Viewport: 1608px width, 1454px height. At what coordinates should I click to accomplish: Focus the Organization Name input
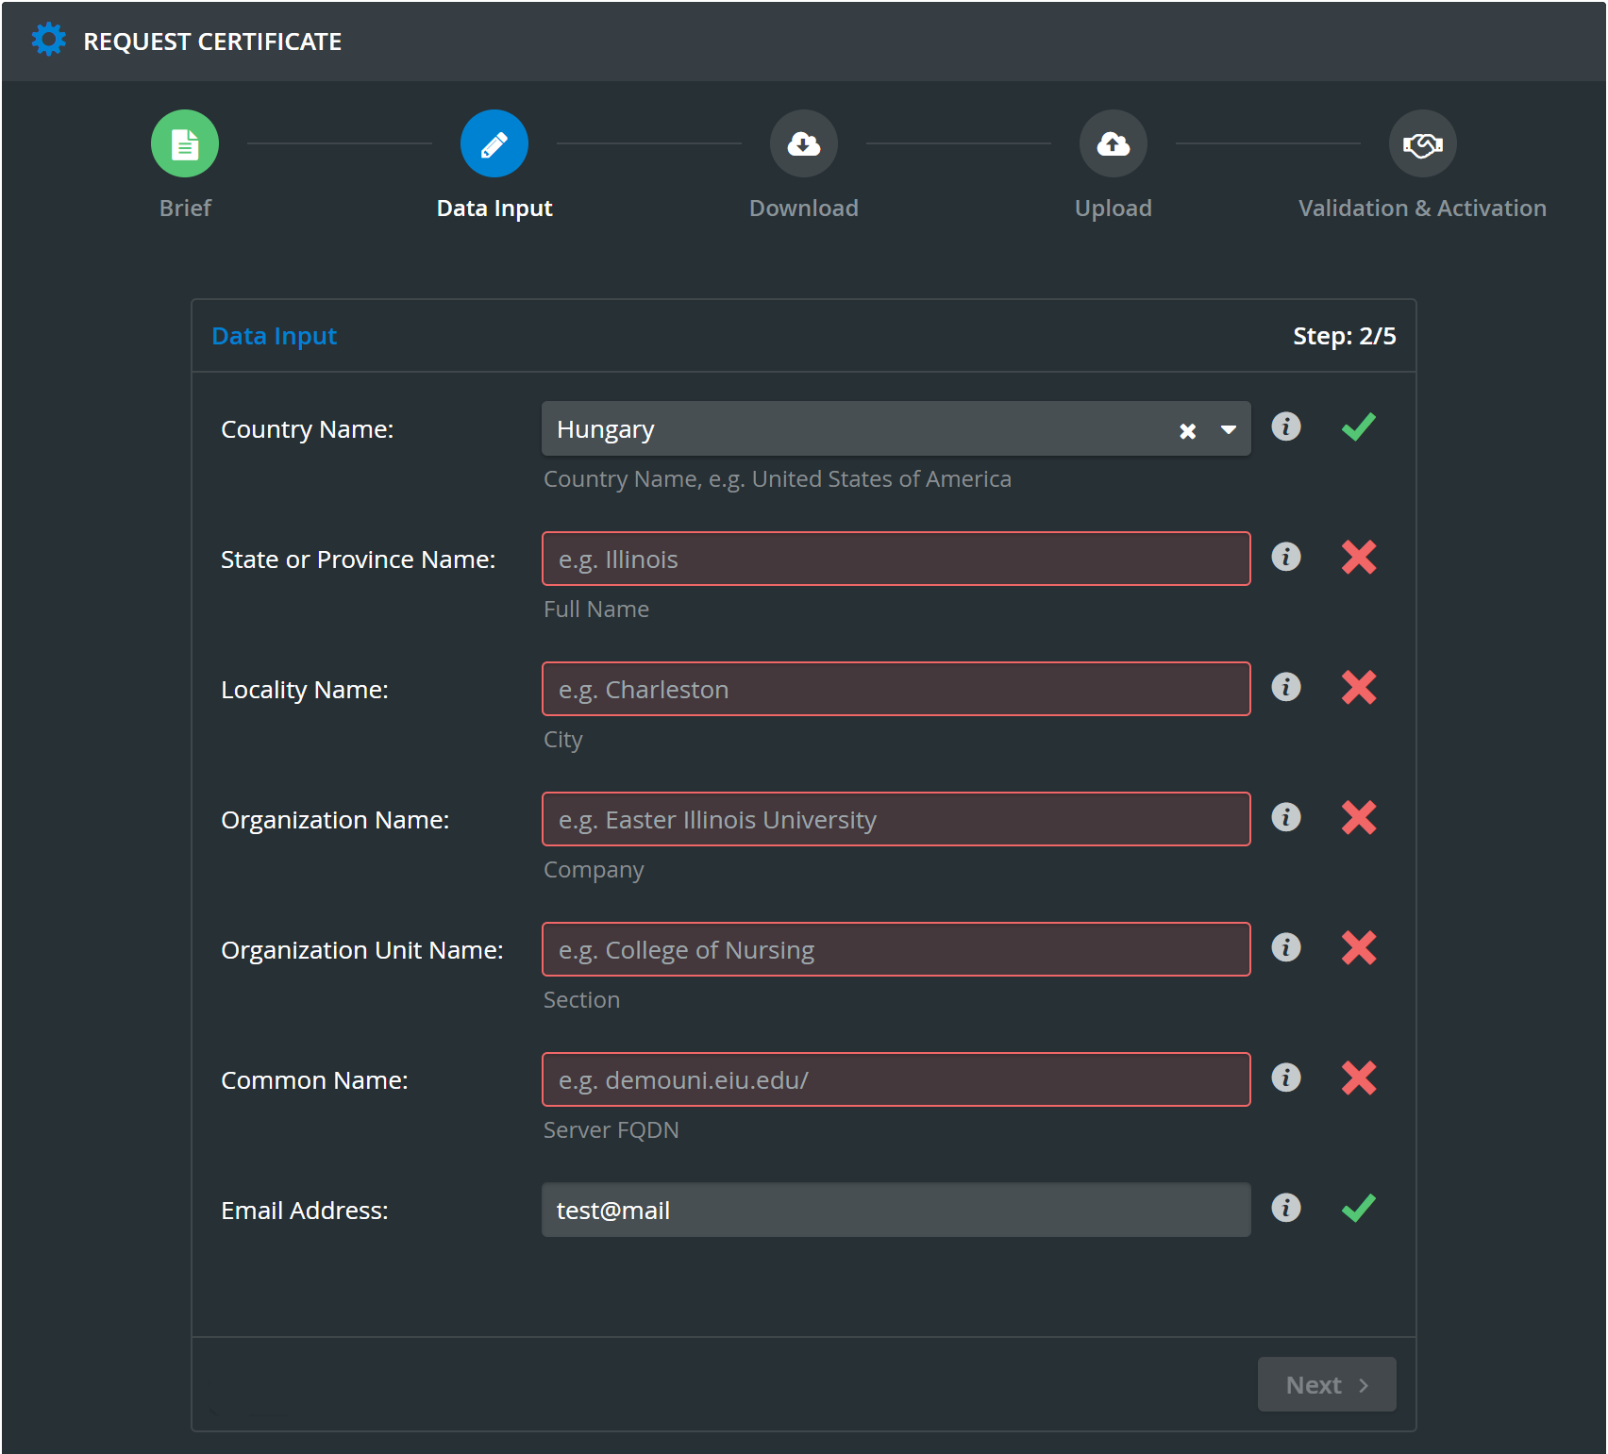tap(896, 819)
